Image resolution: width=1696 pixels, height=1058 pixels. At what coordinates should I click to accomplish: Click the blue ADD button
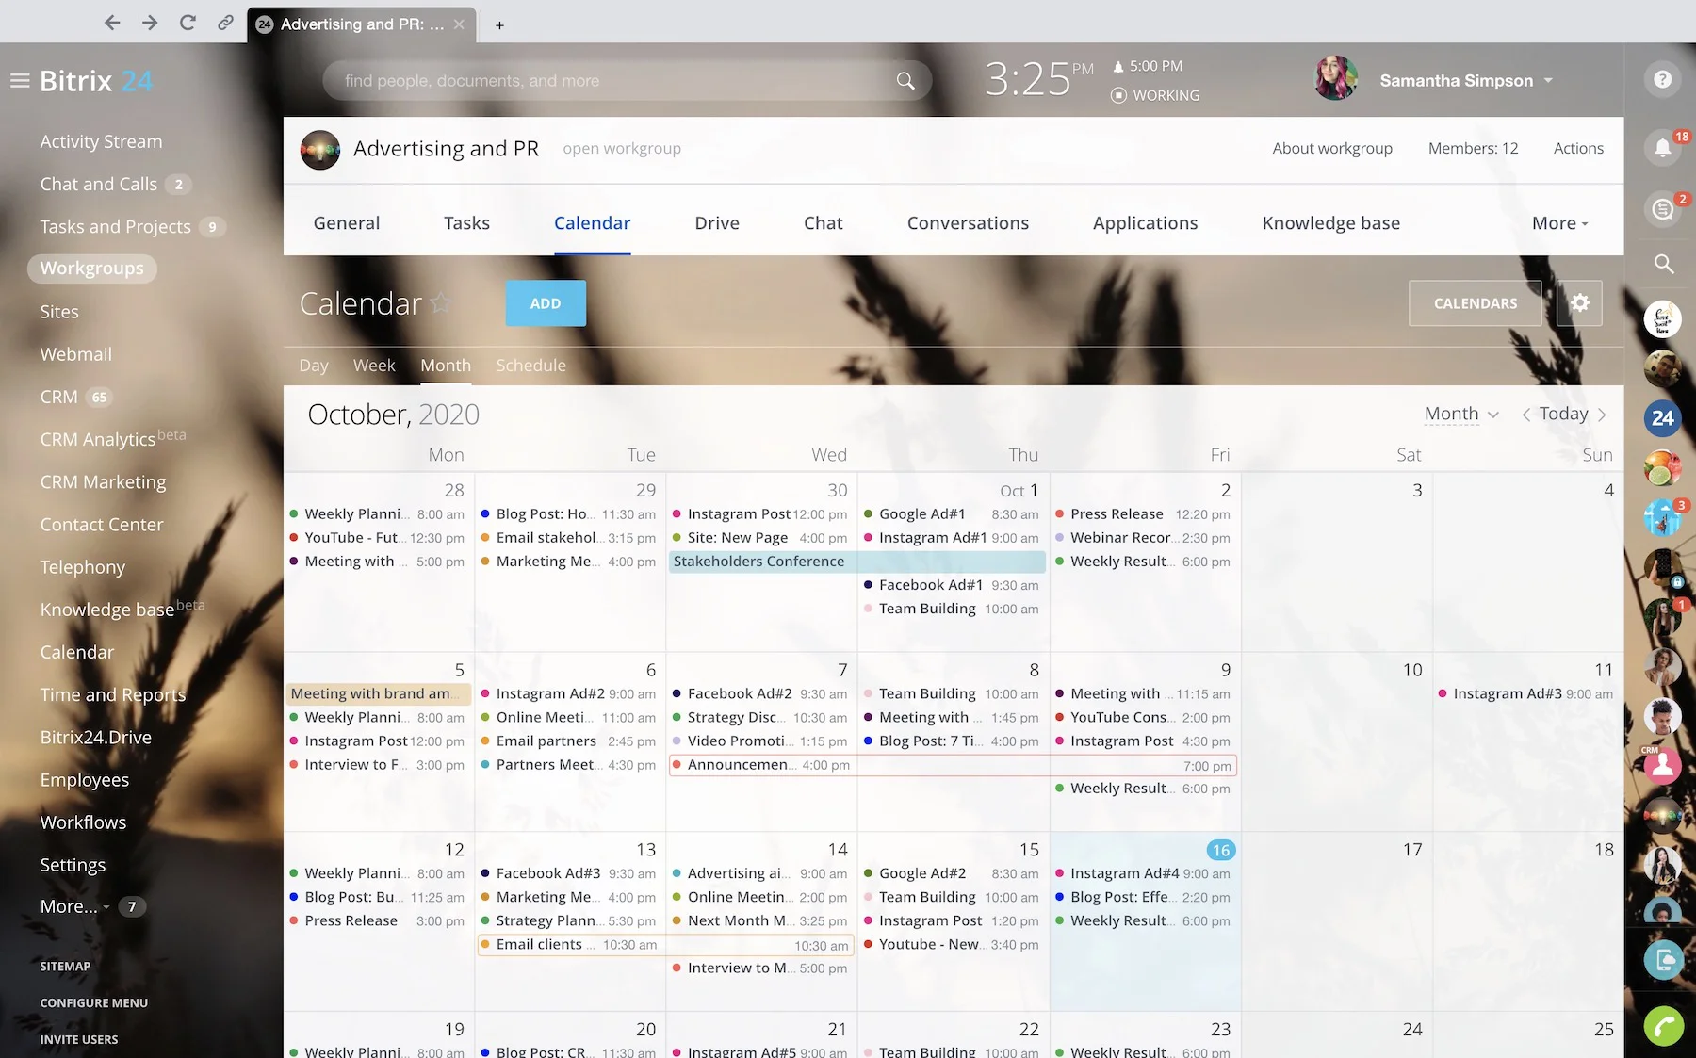546,303
